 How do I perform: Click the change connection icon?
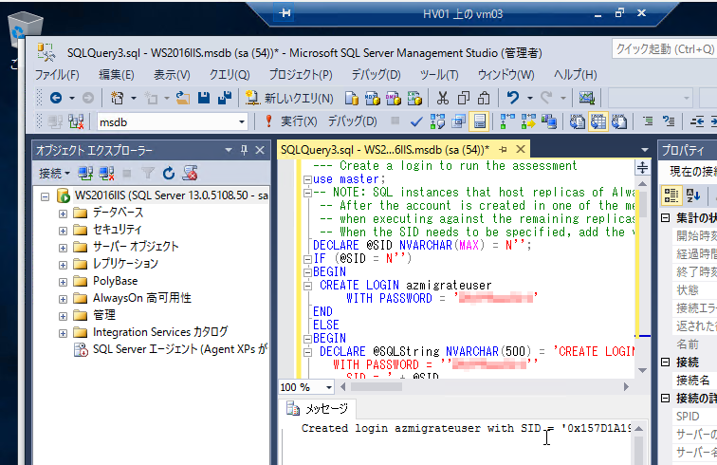76,121
